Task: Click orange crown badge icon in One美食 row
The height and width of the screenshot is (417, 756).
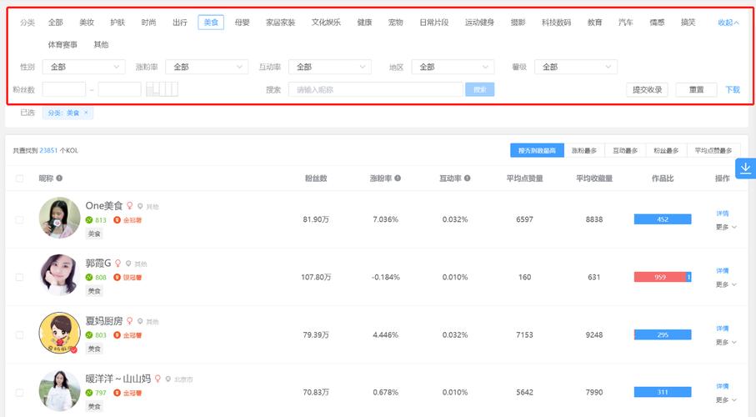Action: click(x=118, y=219)
